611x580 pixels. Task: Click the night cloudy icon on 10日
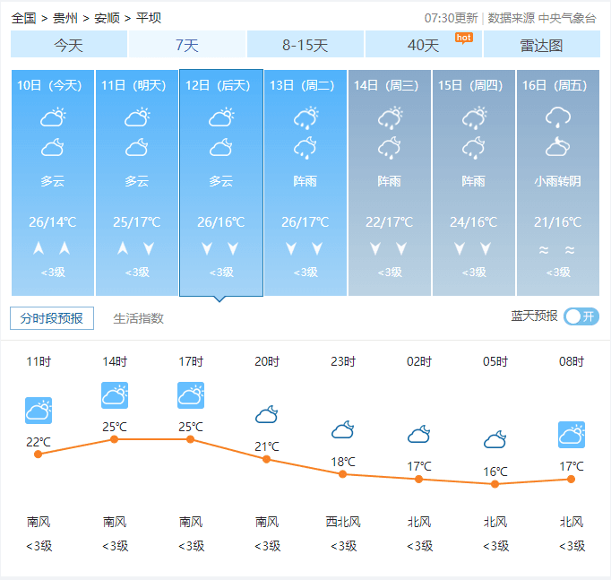53,147
